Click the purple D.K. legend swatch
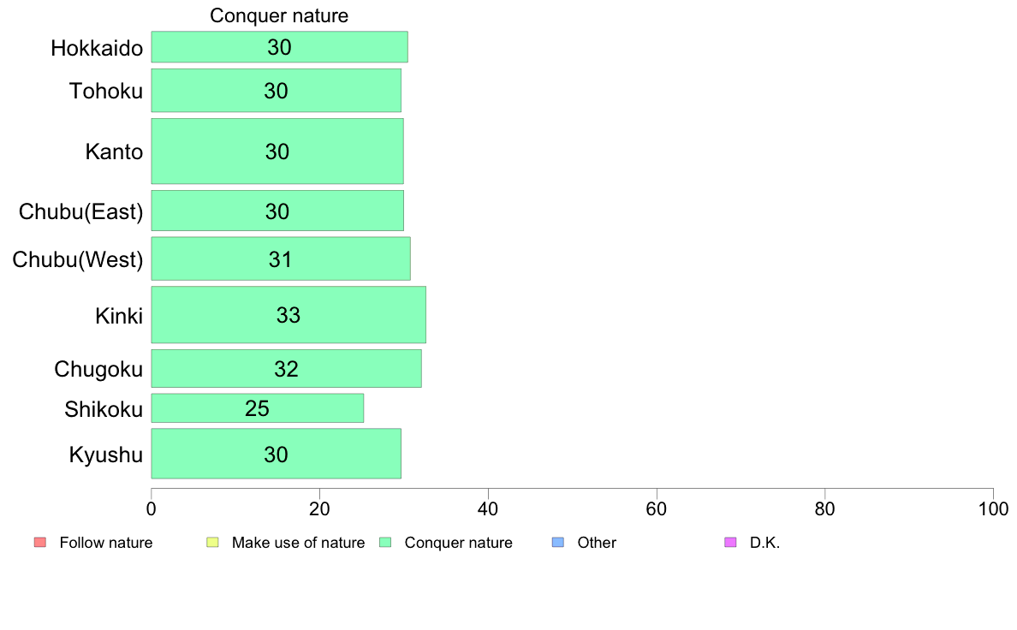Viewport: 1017px width, 630px height. coord(730,543)
